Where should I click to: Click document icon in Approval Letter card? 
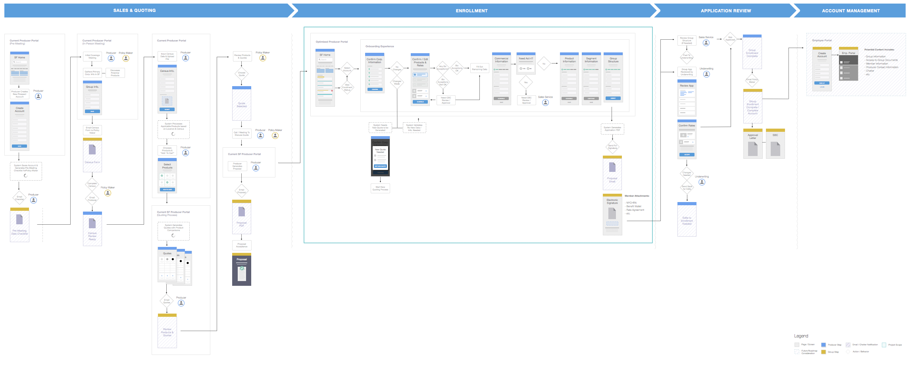pos(752,149)
